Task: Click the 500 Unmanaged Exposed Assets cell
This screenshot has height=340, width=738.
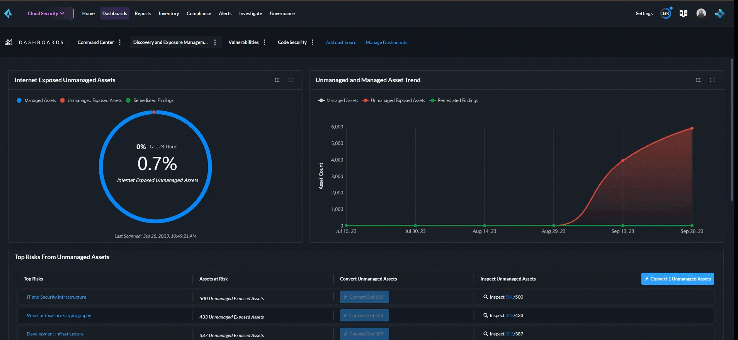Action: [x=232, y=299]
